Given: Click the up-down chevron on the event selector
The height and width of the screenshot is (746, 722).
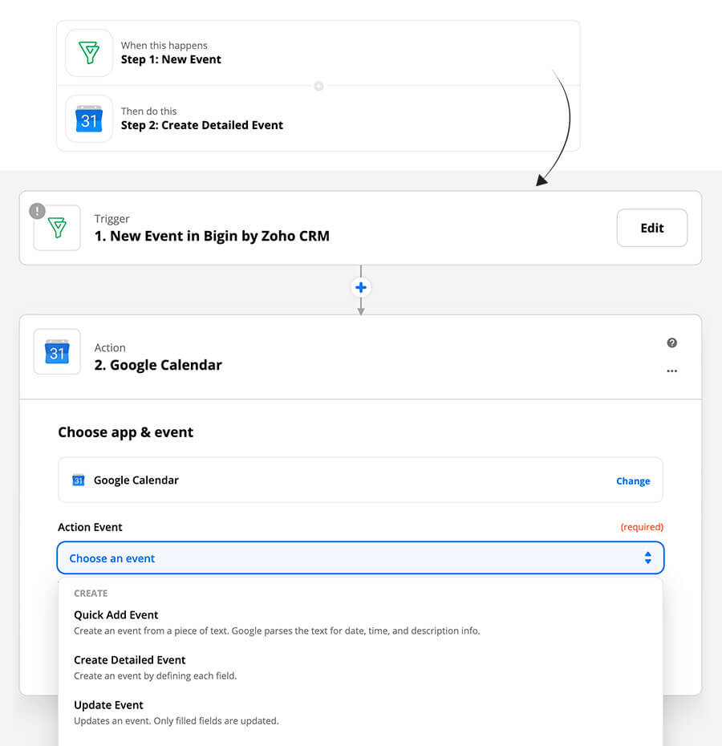Looking at the screenshot, I should click(647, 557).
